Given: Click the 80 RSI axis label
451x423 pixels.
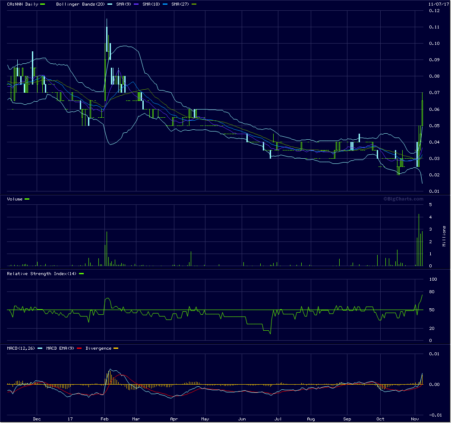Looking at the screenshot, I should 432,291.
